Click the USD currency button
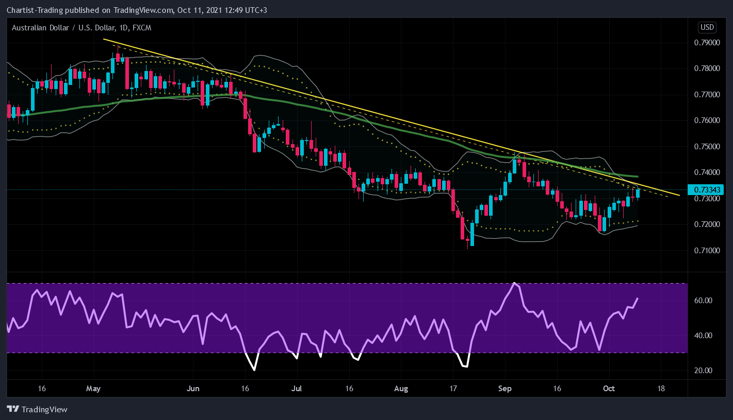Image resolution: width=733 pixels, height=420 pixels. coord(707,27)
